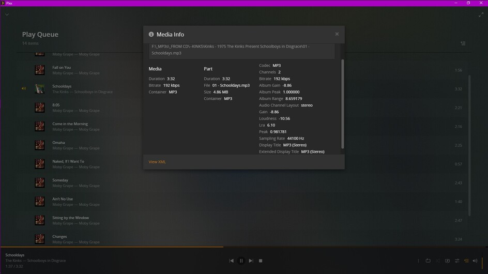
Task: Click the play queue options icon
Action: point(463,43)
